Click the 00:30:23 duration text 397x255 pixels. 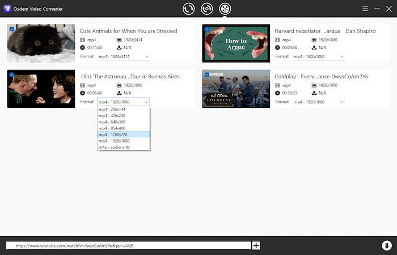pos(290,93)
